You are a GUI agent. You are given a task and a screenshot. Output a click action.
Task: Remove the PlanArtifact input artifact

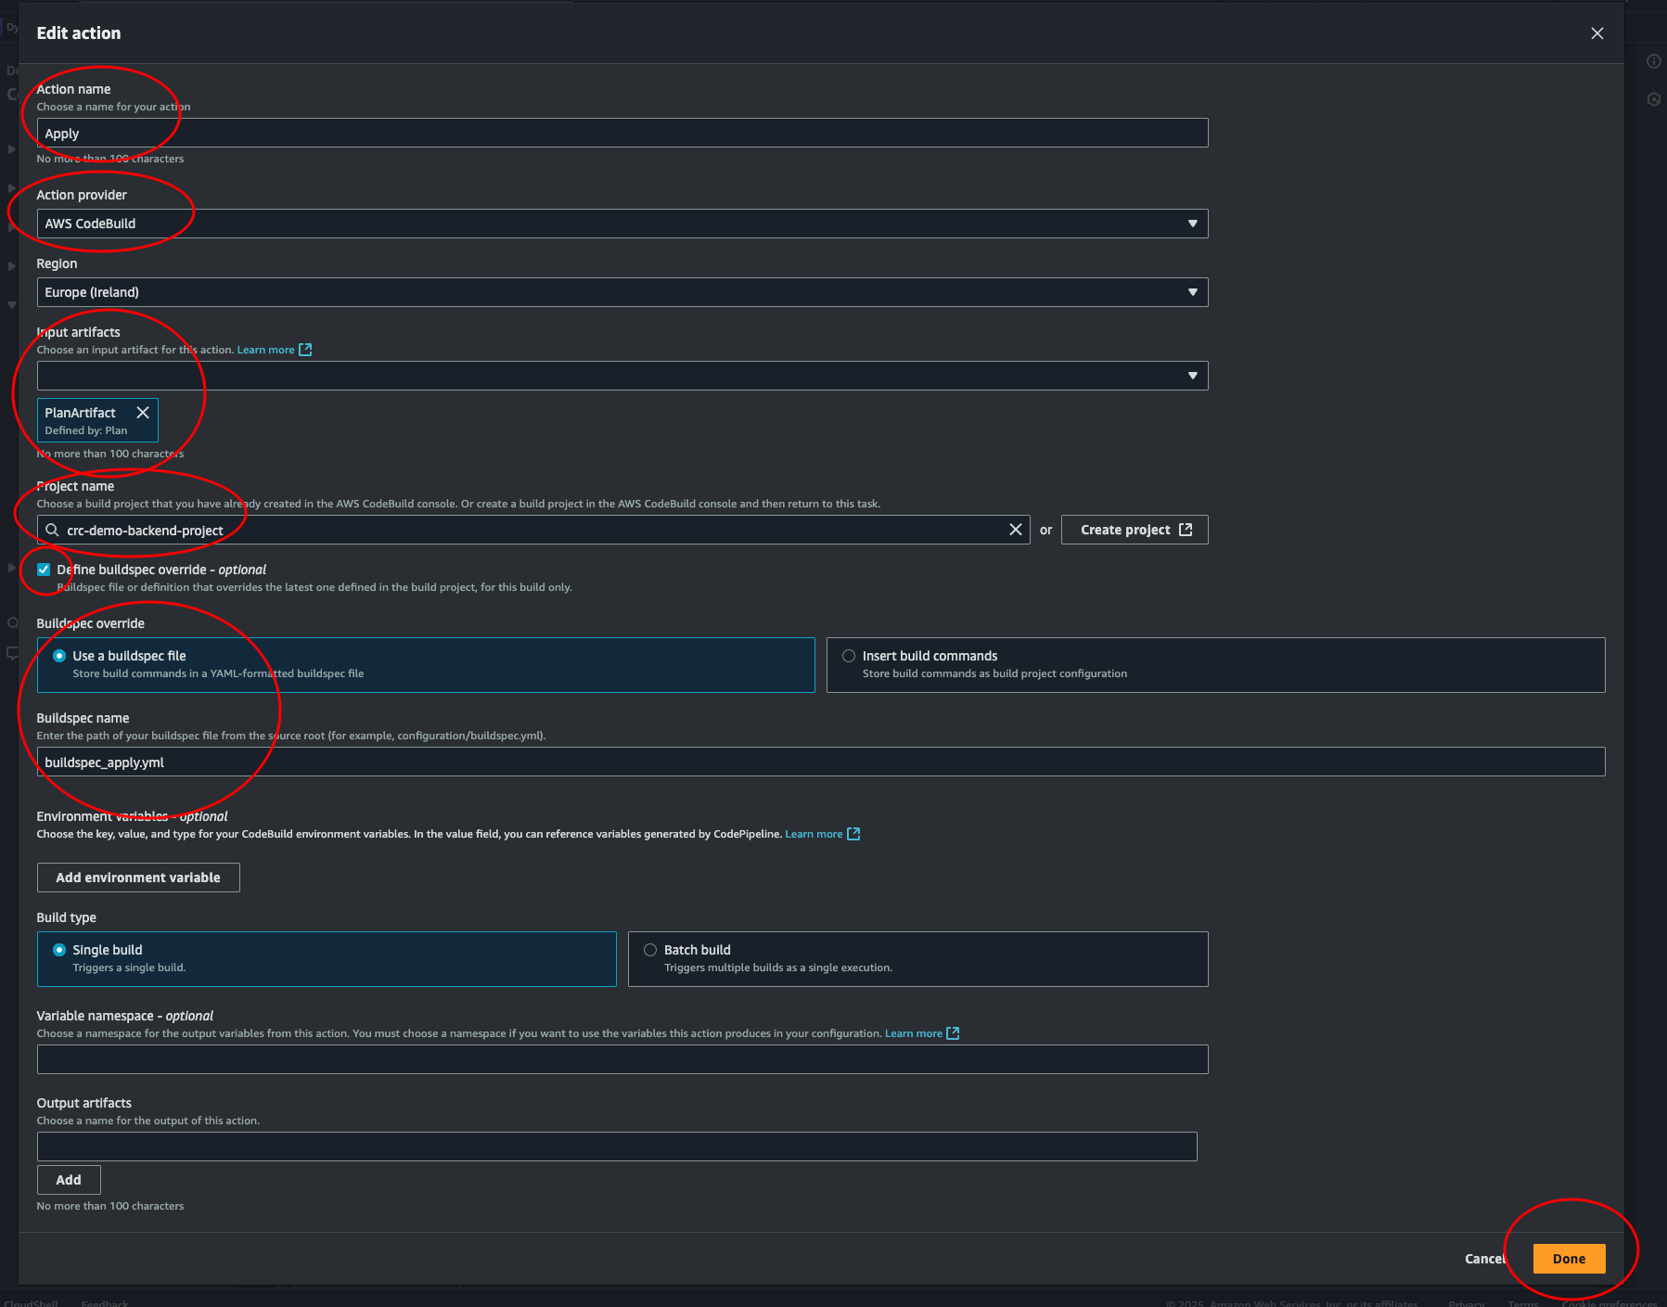143,413
